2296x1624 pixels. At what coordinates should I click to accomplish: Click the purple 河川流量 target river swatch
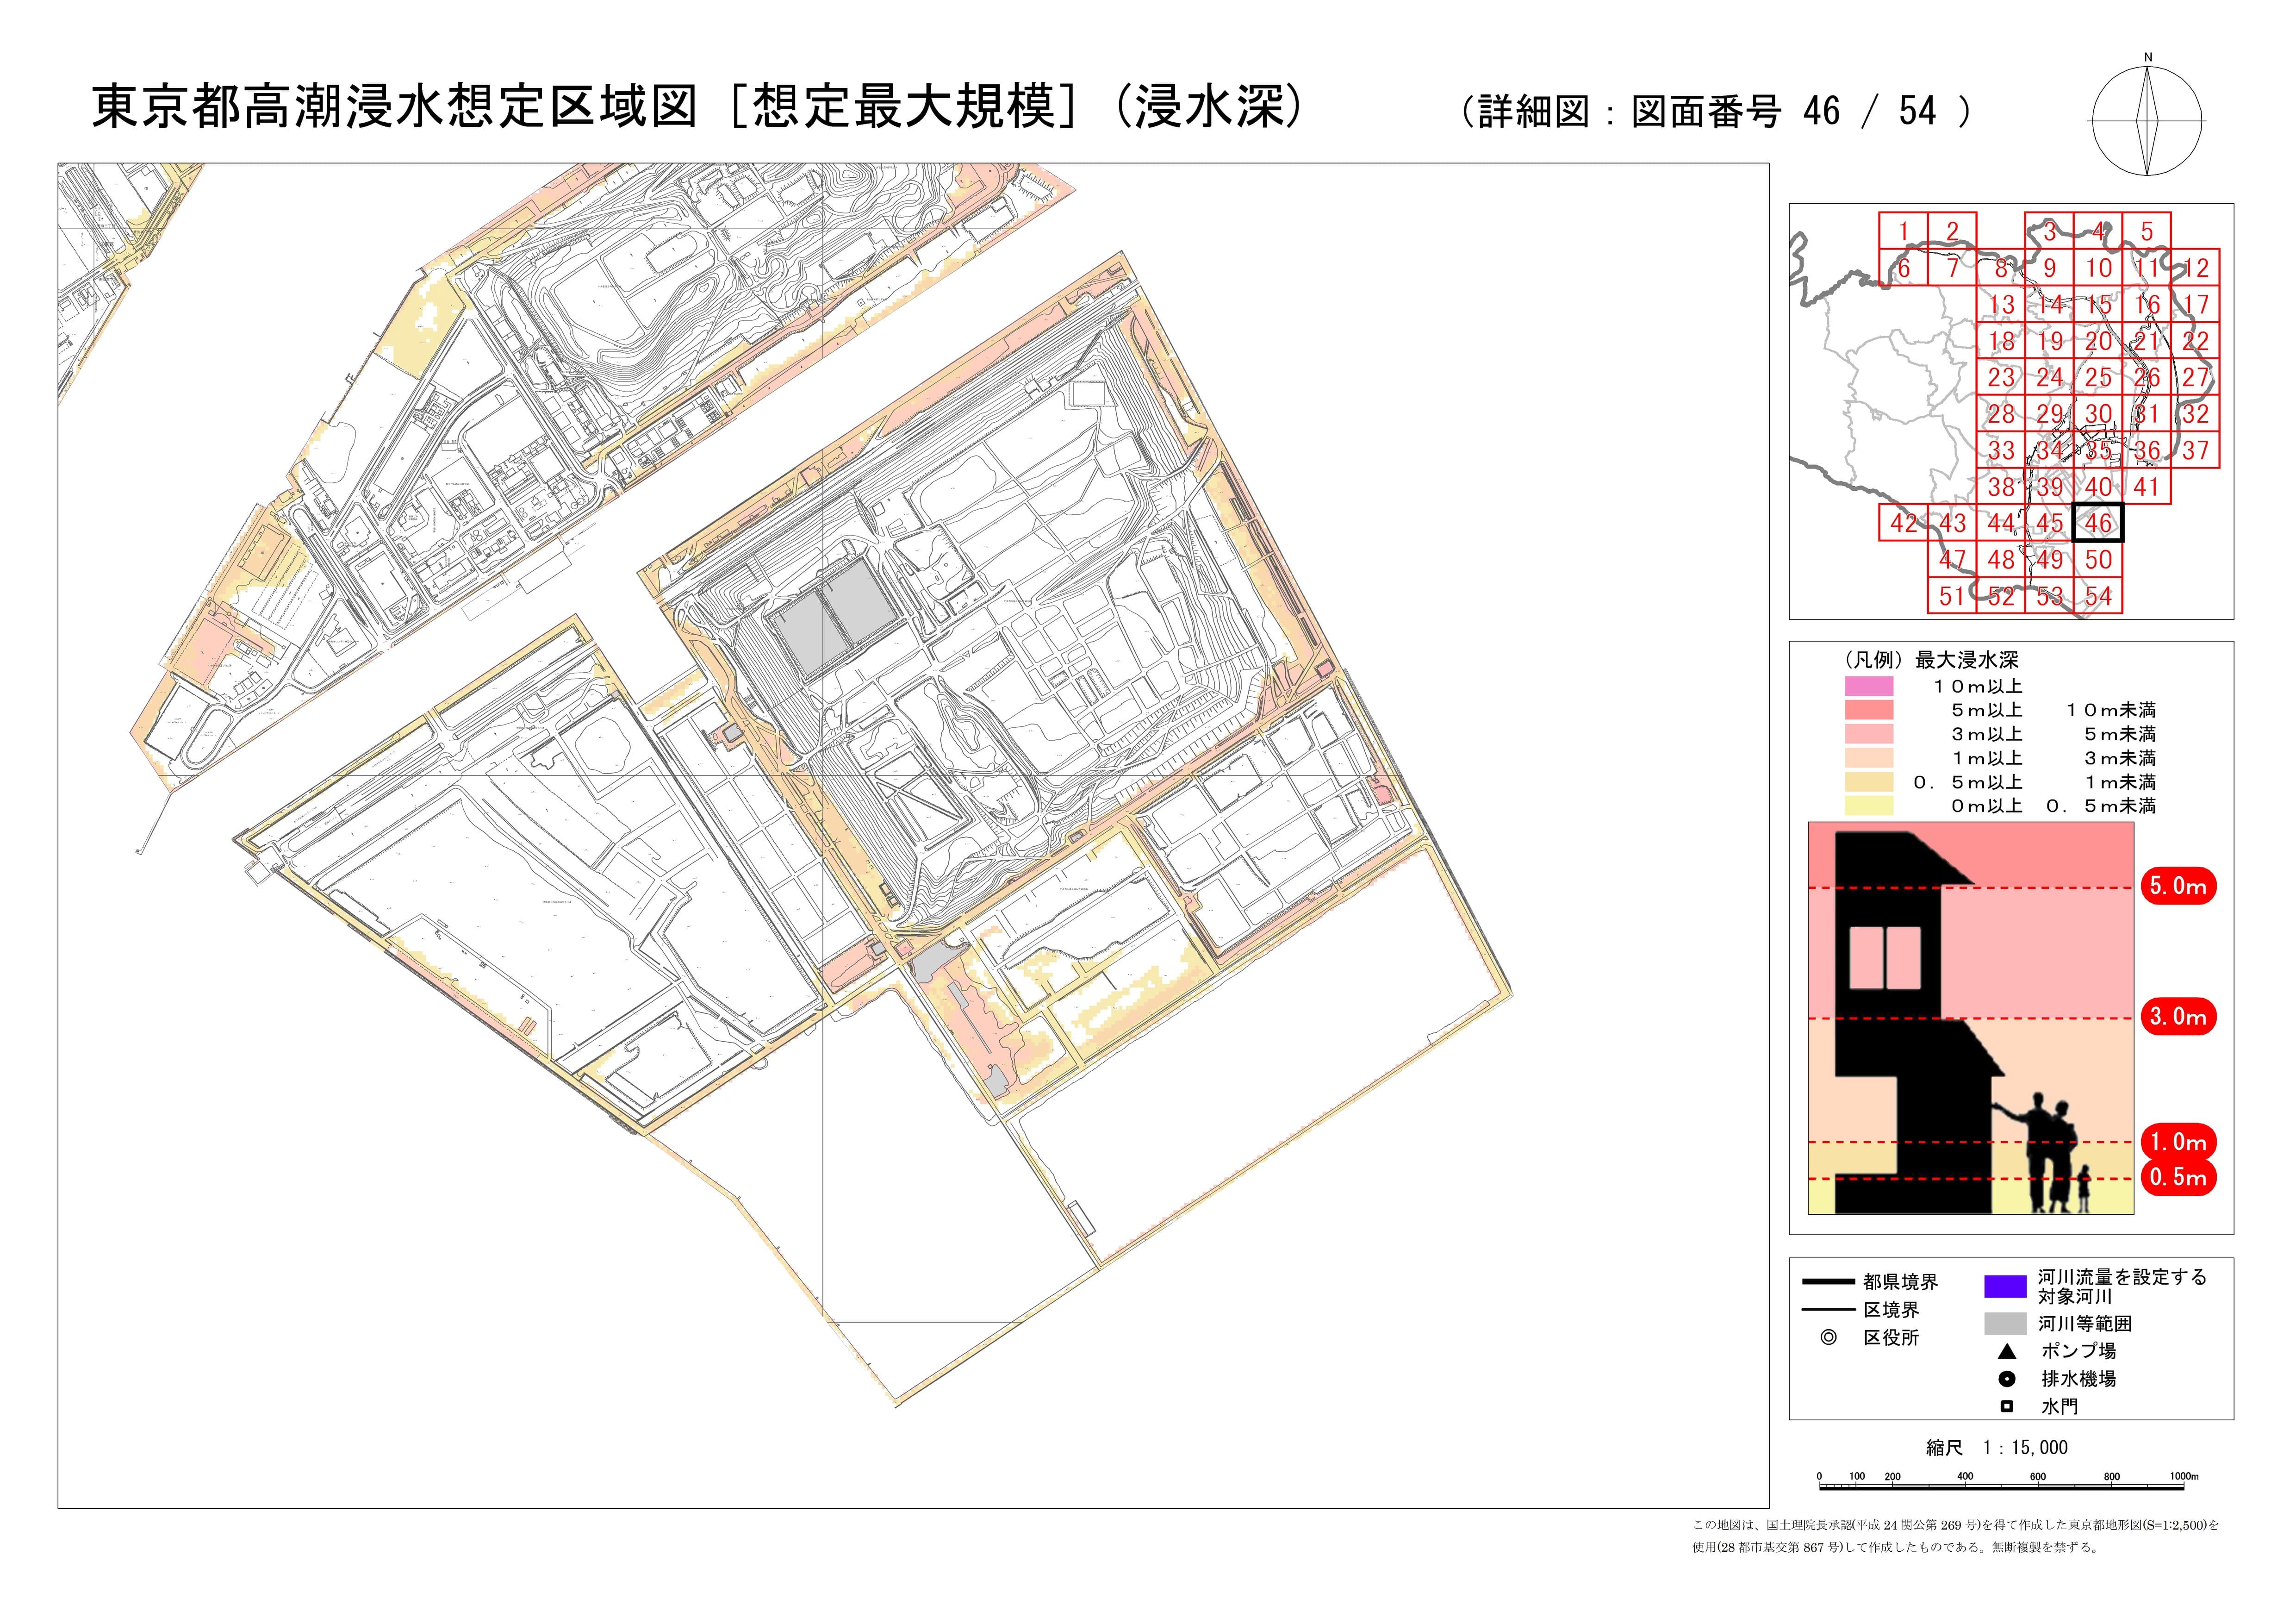2005,1286
